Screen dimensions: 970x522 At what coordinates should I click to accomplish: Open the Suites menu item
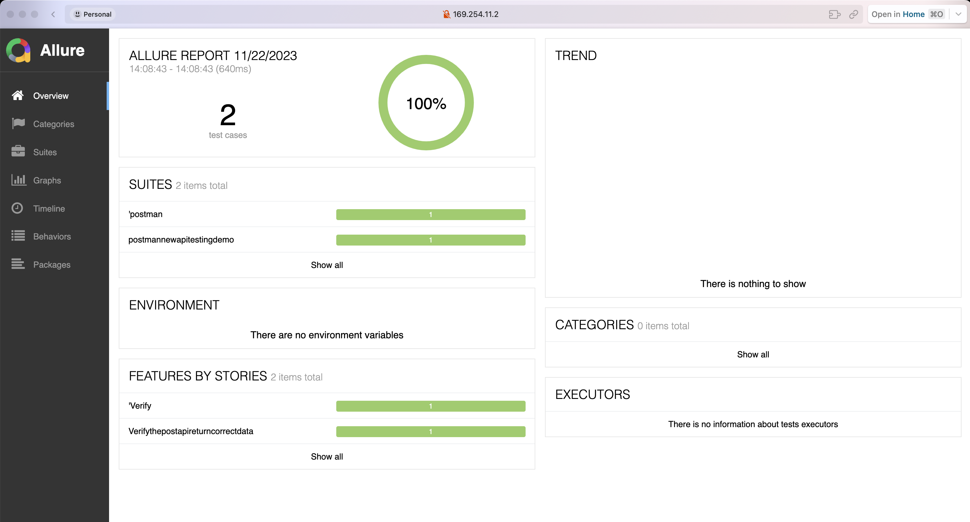45,152
